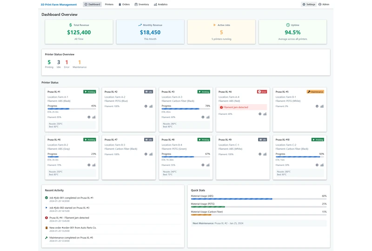Click green checkmark beside job-001 completed activity
The height and width of the screenshot is (251, 372).
pos(46,198)
